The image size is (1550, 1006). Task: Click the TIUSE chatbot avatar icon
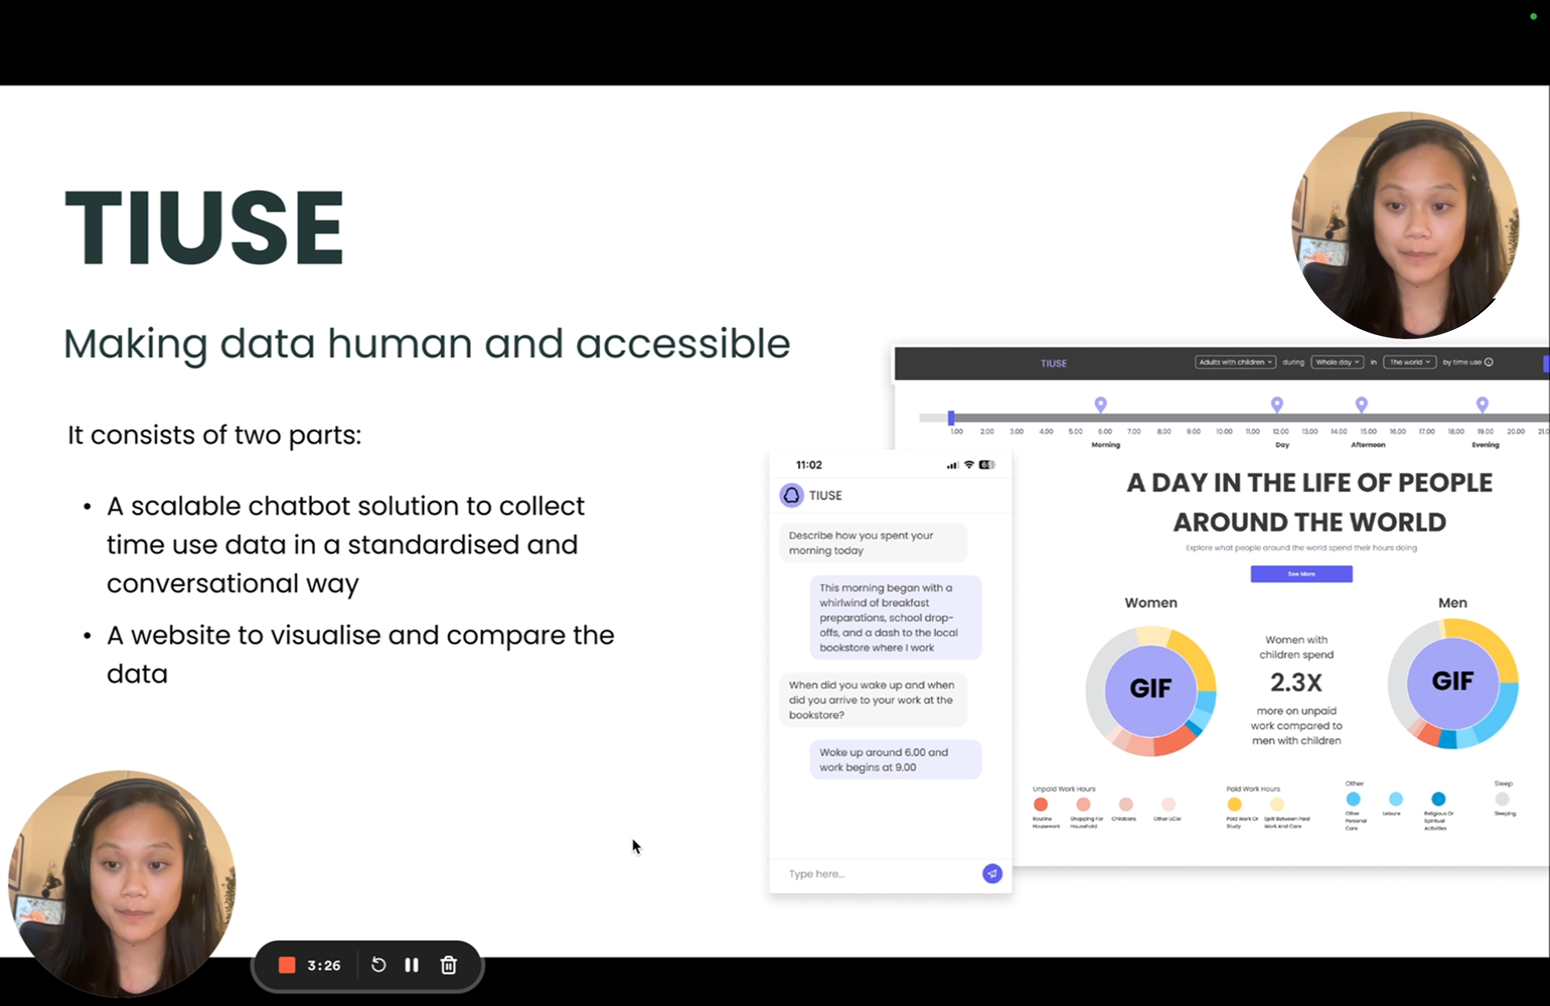(791, 495)
